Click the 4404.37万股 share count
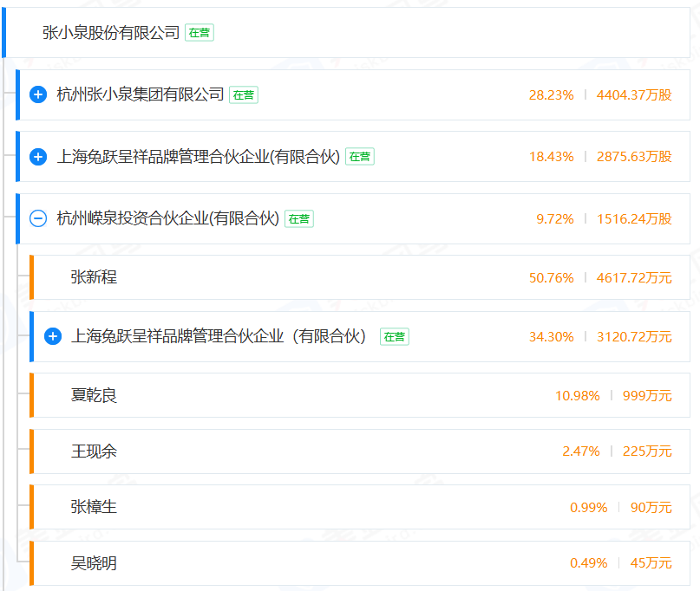 [634, 95]
